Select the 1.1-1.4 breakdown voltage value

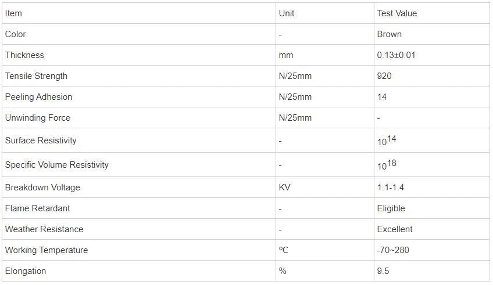pos(391,187)
